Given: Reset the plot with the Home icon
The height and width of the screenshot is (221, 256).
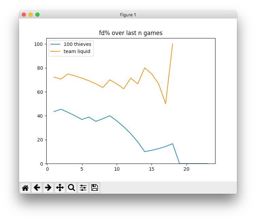Looking at the screenshot, I should [25, 188].
